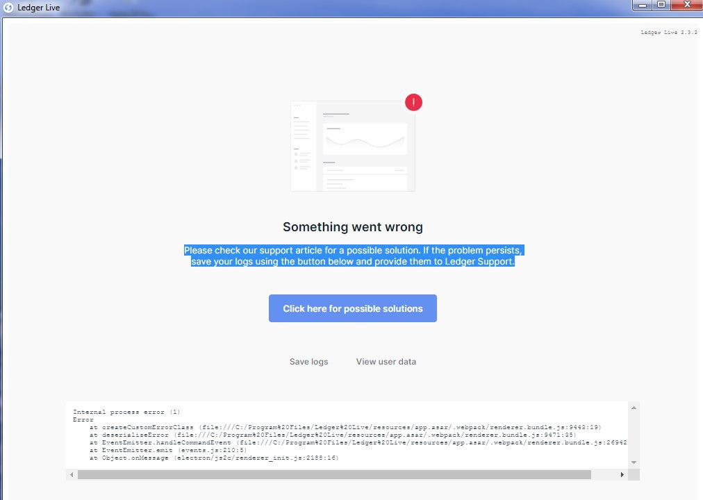The image size is (703, 500).
Task: Click the 'at EventEmitter.emit' stack trace line
Action: [x=168, y=450]
